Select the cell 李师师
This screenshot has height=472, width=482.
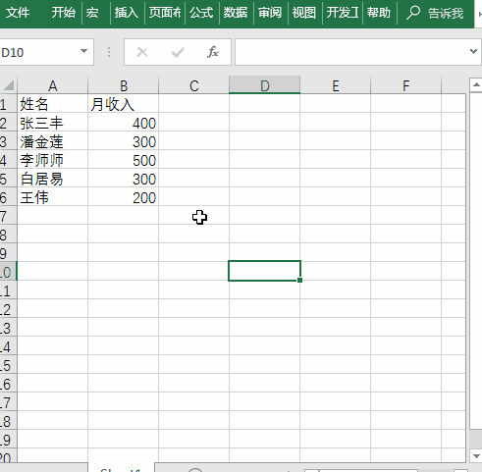pyautogui.click(x=53, y=160)
